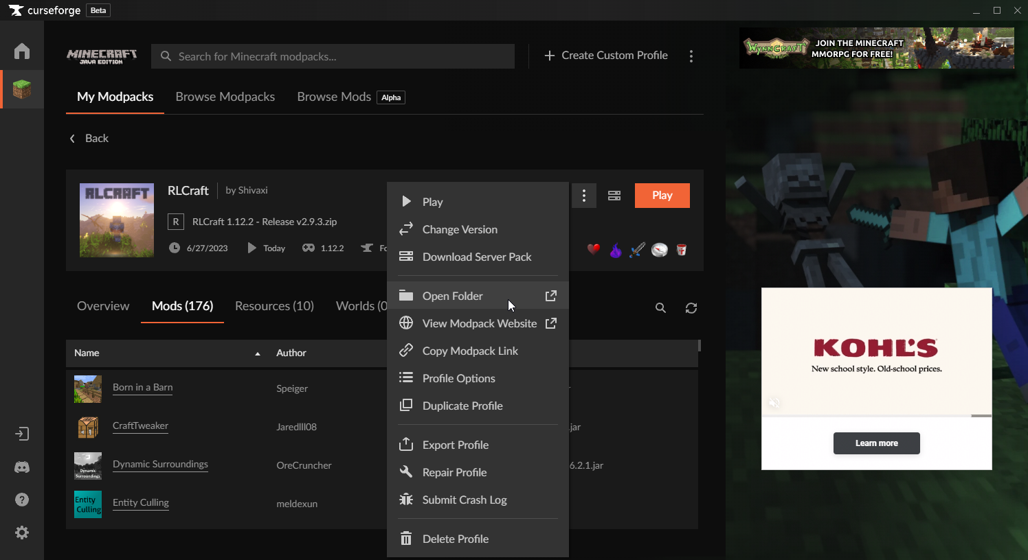
Task: Click the play triangle icon beside Today
Action: tap(252, 248)
